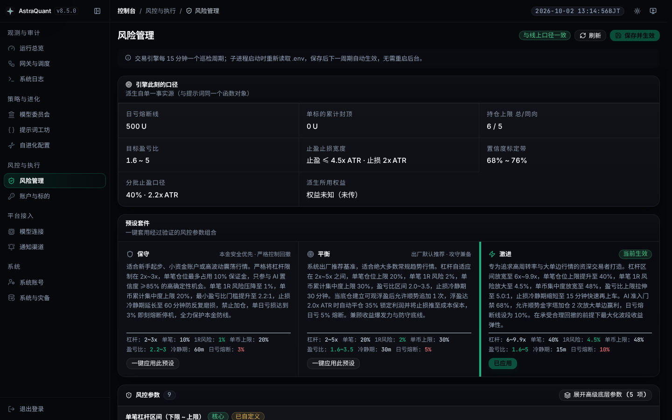This screenshot has width=672, height=420.
Task: Go to 账户与标的 in the sidebar
Action: [55, 196]
